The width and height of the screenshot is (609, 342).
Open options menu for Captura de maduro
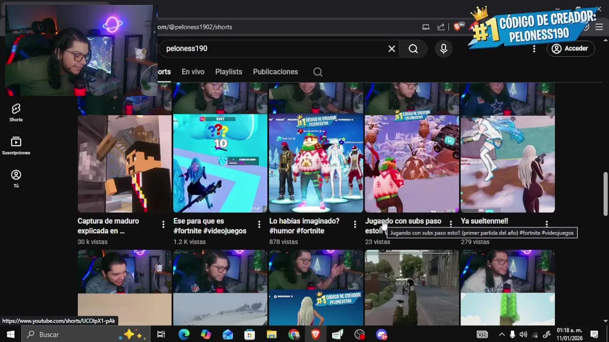click(163, 224)
